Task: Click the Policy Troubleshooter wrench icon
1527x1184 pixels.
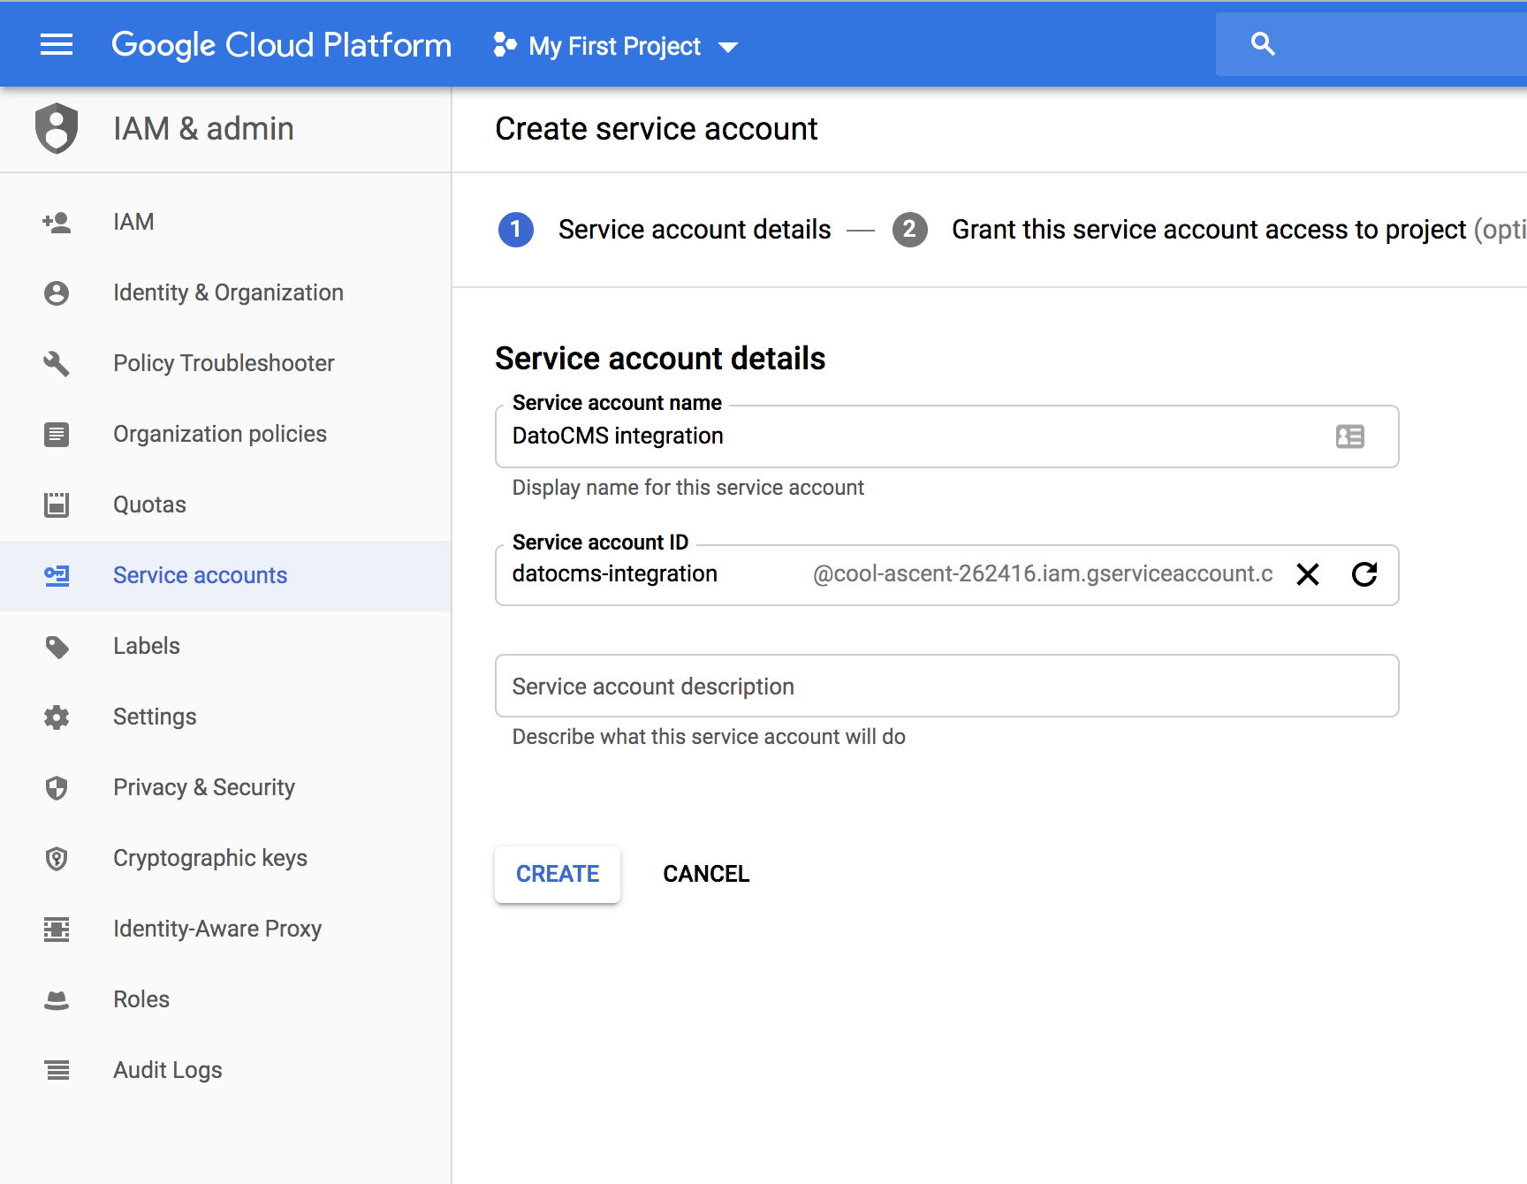Action: 57,363
